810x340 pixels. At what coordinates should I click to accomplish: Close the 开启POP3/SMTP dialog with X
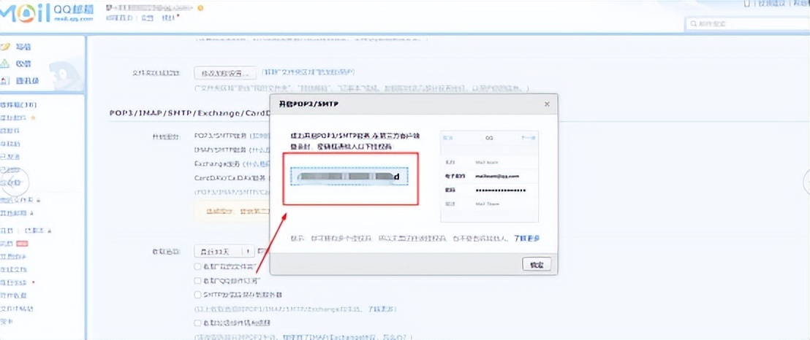pyautogui.click(x=547, y=104)
